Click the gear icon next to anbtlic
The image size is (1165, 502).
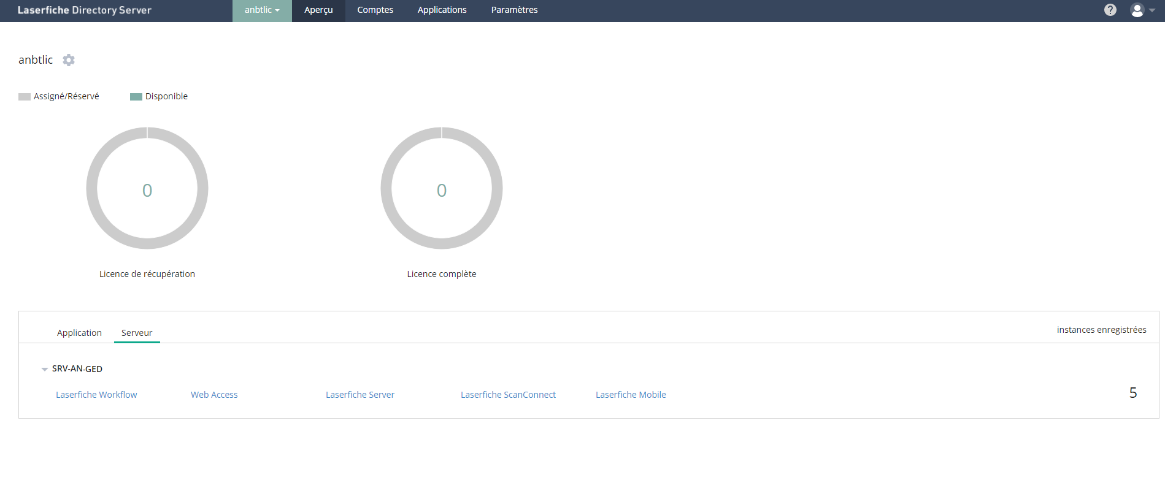click(x=69, y=60)
